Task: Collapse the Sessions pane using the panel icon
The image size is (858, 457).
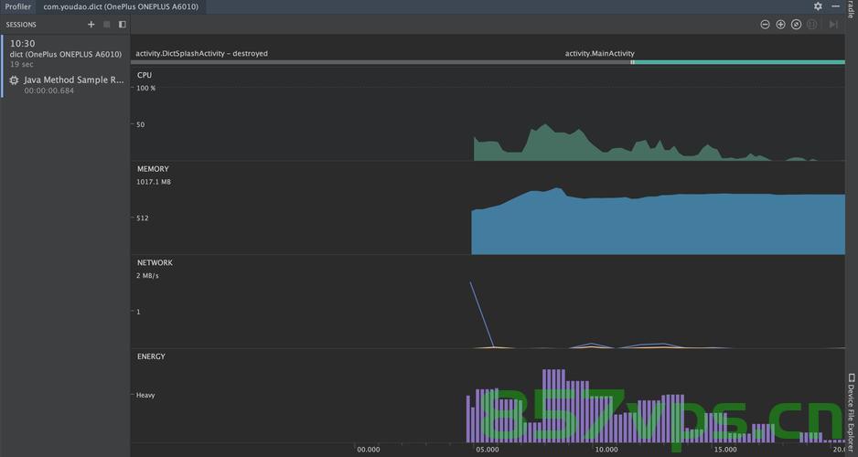Action: (122, 24)
